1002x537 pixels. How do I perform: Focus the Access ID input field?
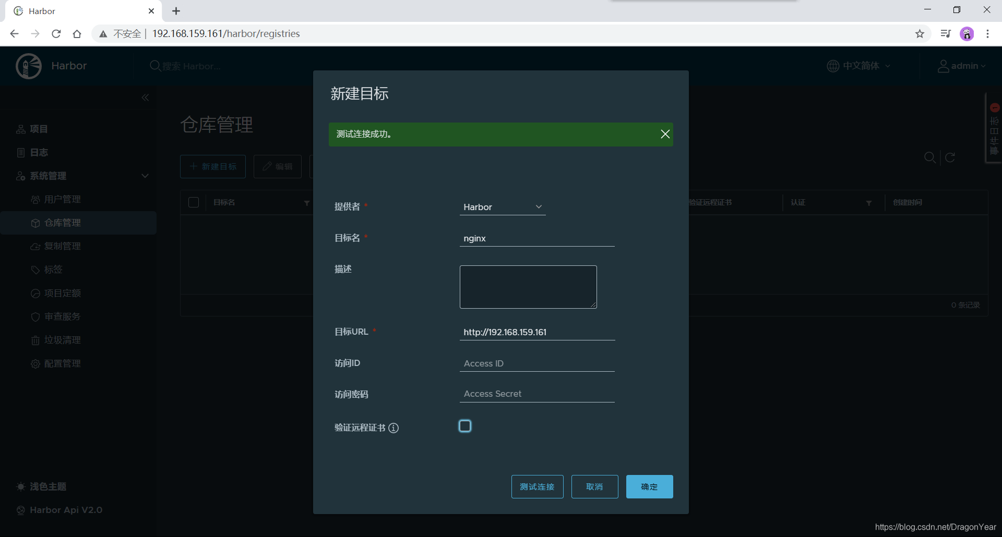(537, 363)
